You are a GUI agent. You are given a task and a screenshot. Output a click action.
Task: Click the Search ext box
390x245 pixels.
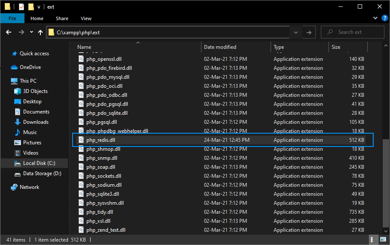click(x=353, y=32)
